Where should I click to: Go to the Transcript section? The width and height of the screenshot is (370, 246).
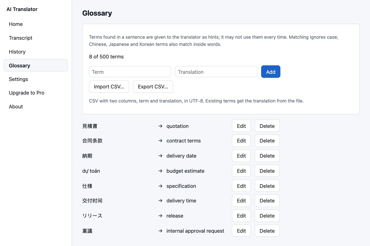click(36, 38)
